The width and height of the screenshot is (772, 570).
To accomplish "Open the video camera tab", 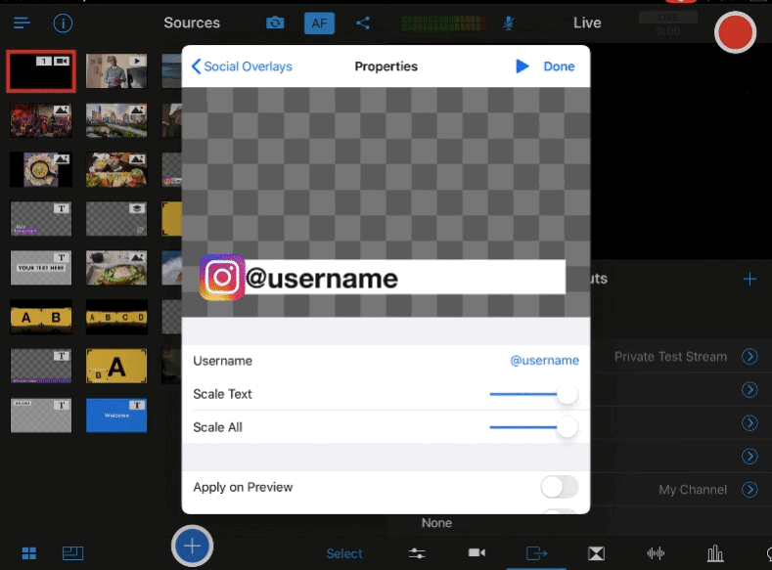I will pyautogui.click(x=477, y=553).
